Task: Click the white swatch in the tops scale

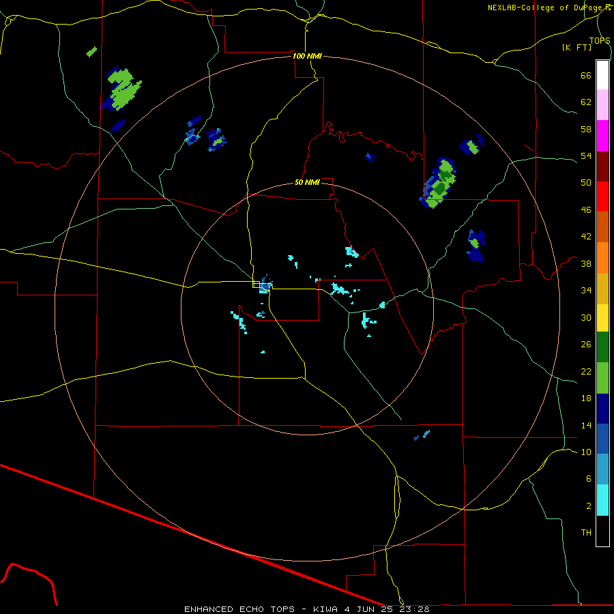Action: pyautogui.click(x=602, y=75)
